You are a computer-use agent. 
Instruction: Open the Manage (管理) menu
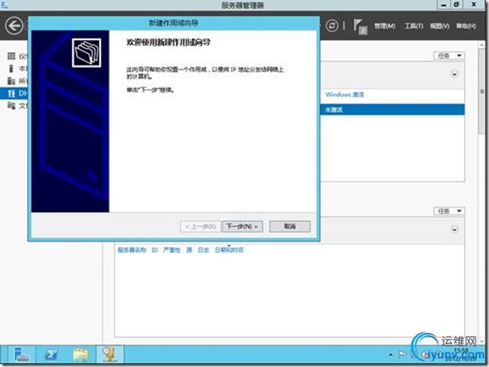(x=385, y=26)
